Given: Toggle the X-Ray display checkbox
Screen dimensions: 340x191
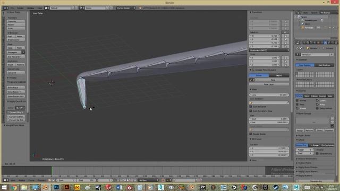Looking at the screenshot, I should click(x=317, y=105).
